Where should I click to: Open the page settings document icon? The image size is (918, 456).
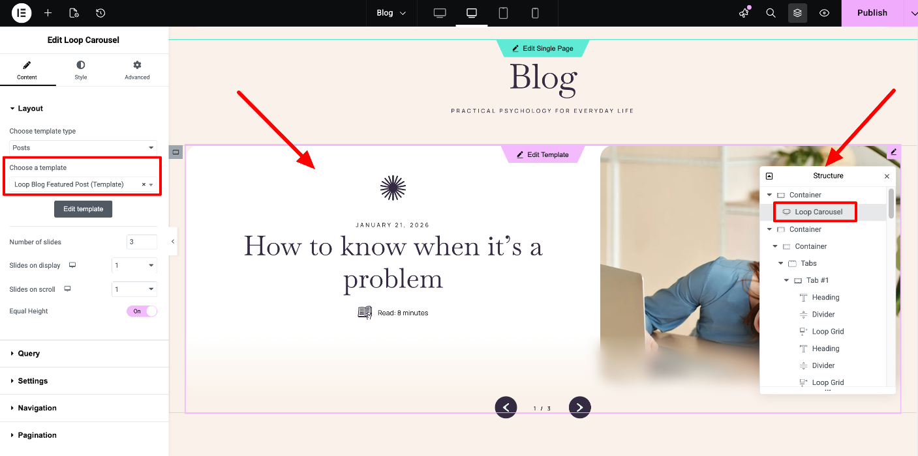tap(74, 13)
